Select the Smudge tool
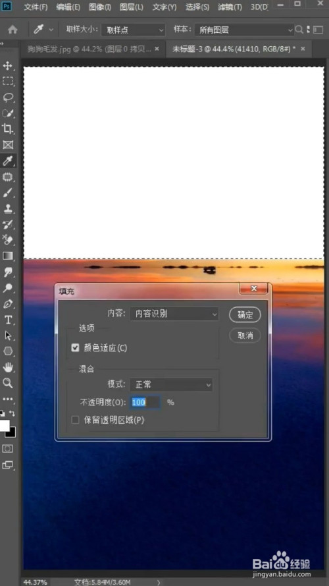The height and width of the screenshot is (586, 329). tap(7, 272)
